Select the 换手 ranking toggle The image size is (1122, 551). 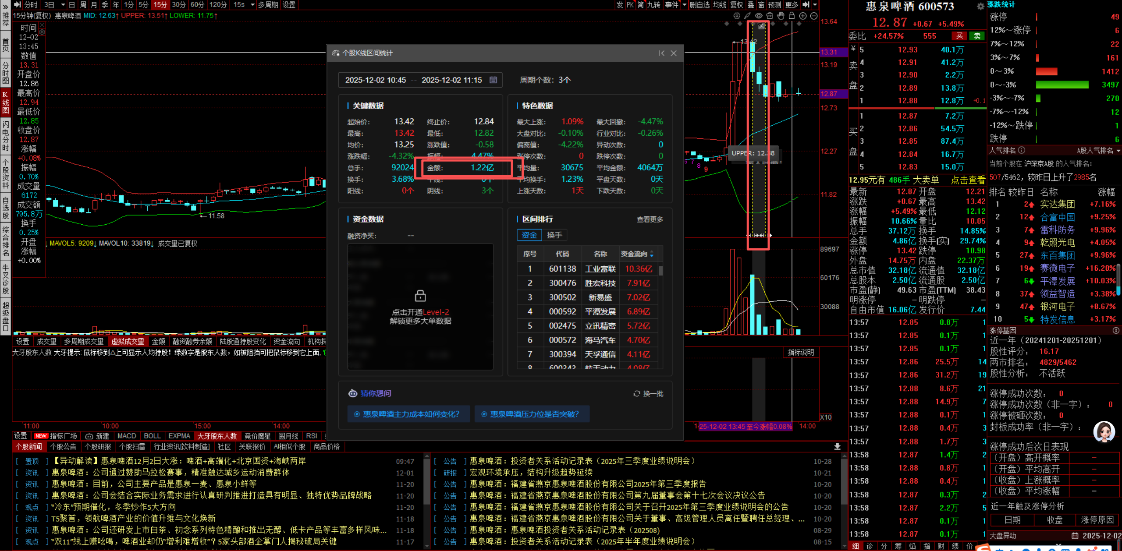pyautogui.click(x=554, y=235)
